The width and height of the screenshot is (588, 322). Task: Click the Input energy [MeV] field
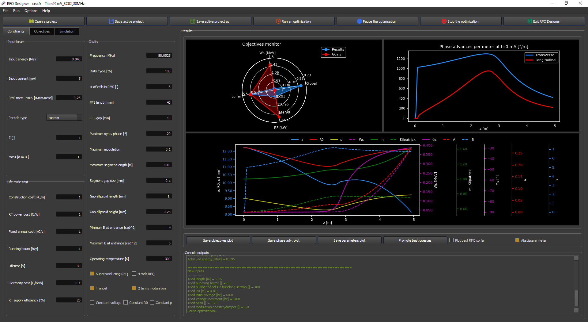pyautogui.click(x=69, y=59)
